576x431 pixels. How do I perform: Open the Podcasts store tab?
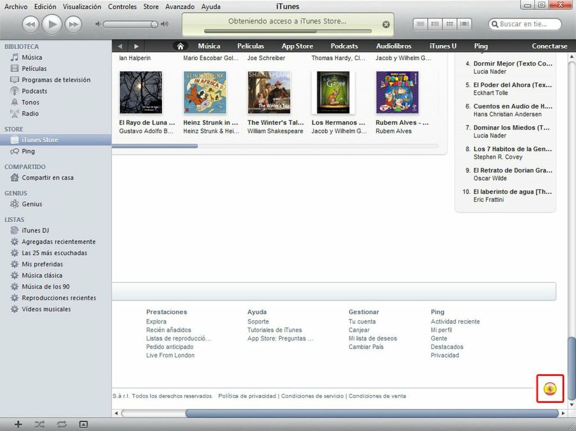[344, 46]
